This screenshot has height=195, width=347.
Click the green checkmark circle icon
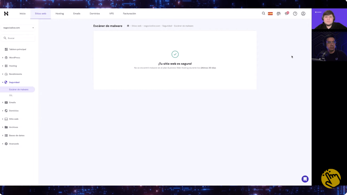pos(175,54)
